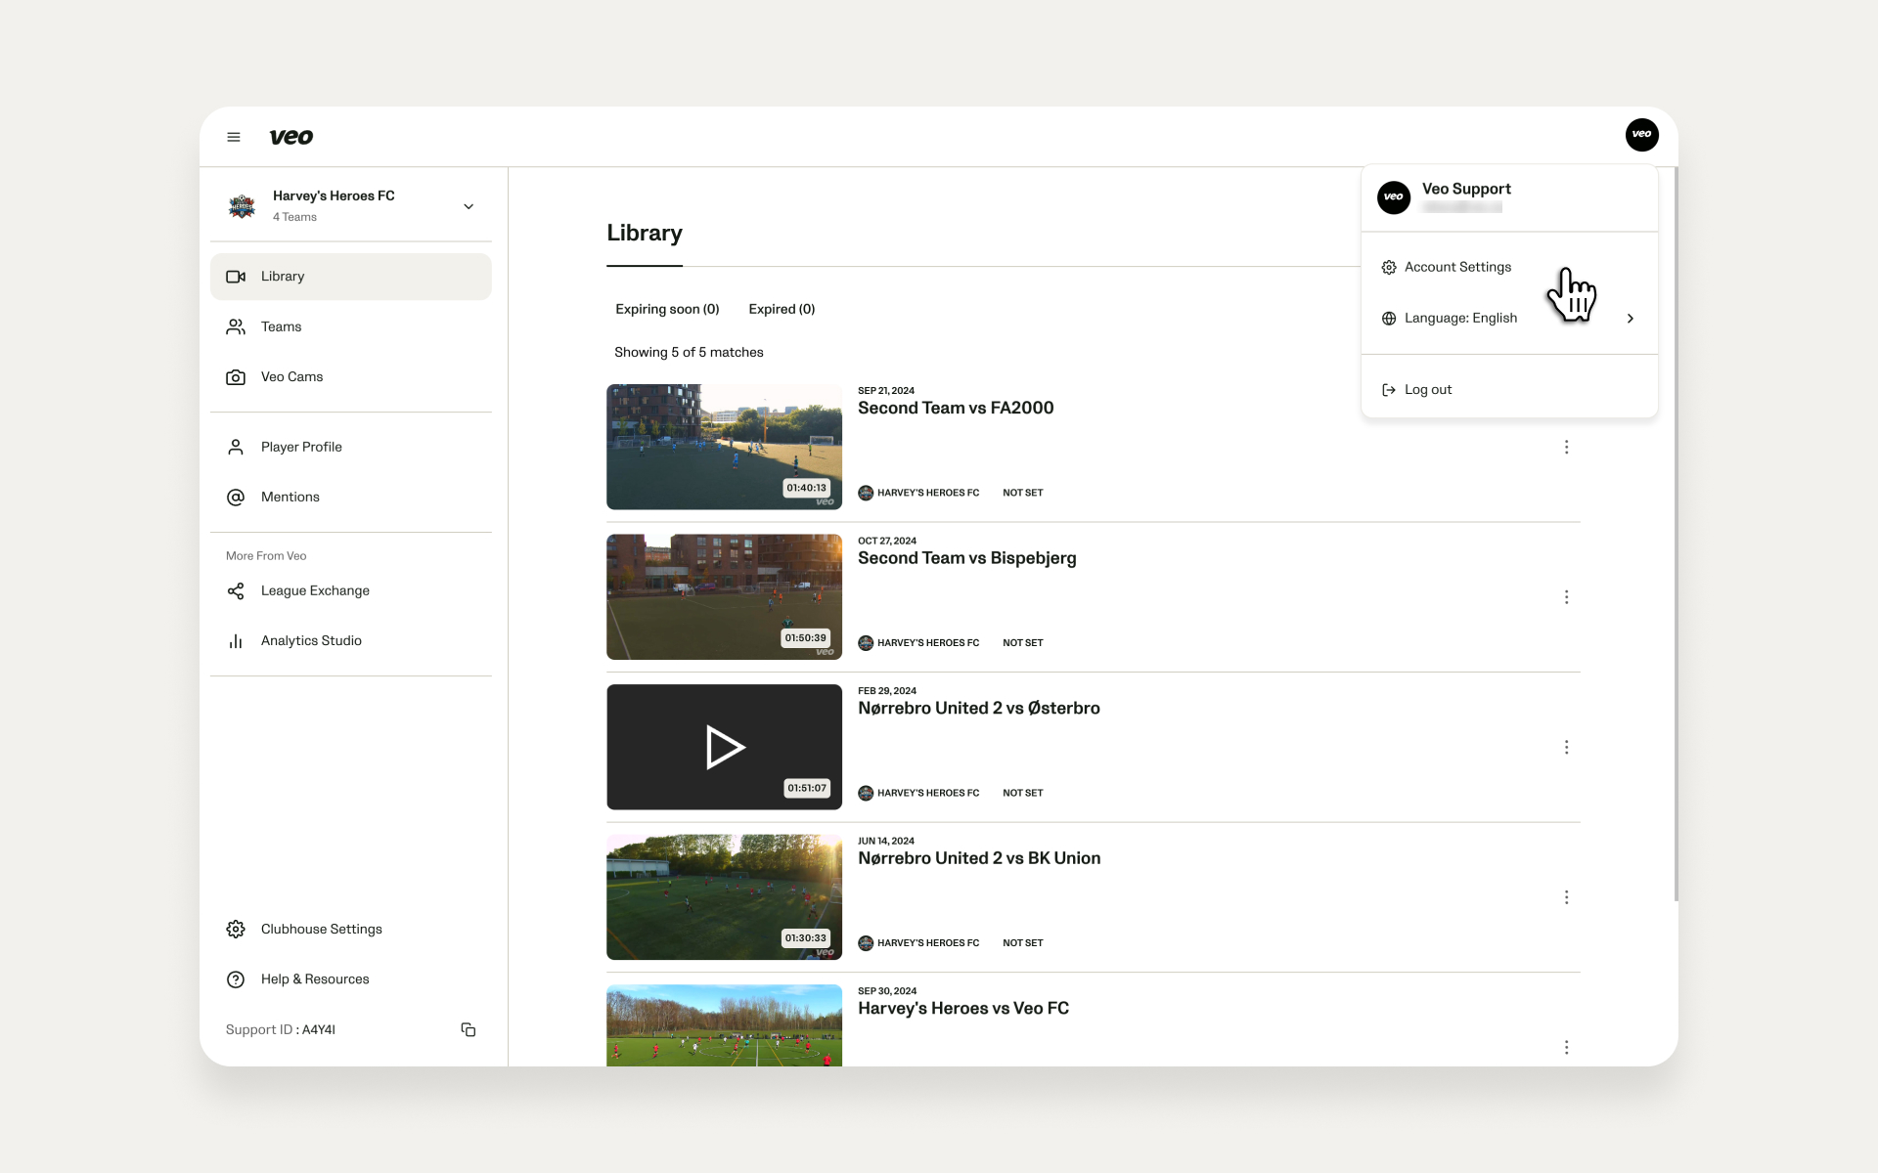Click NOT SET label under Second Team vs Bispebjerg
This screenshot has width=1878, height=1173.
[1022, 643]
